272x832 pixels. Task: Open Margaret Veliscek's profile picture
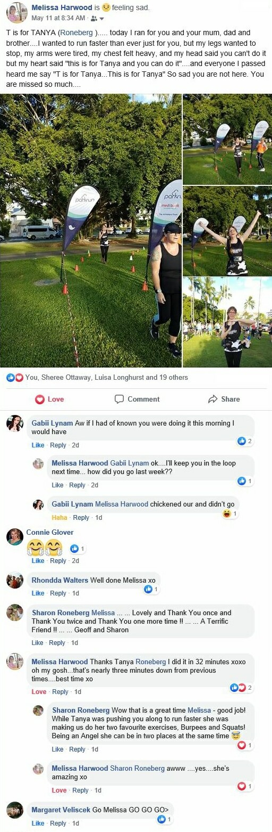tap(15, 810)
